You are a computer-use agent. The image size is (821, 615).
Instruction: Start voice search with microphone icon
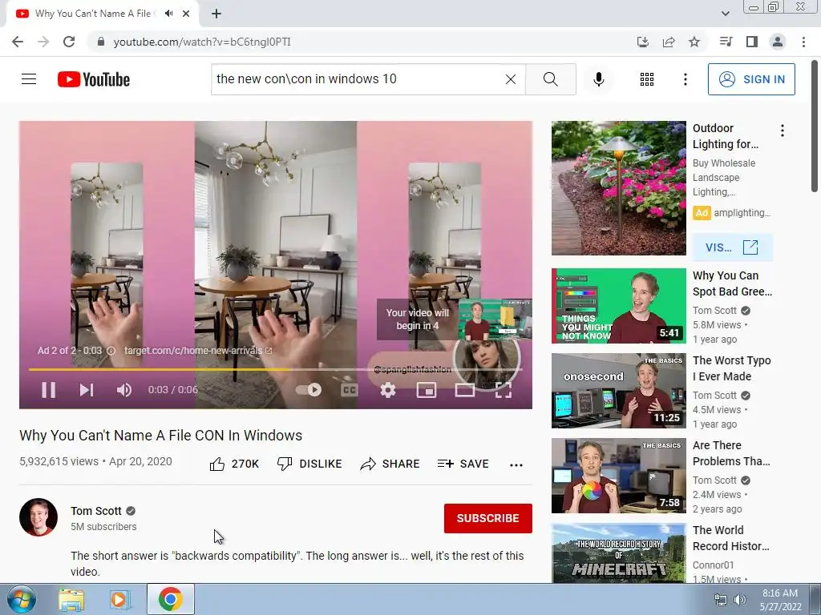598,79
